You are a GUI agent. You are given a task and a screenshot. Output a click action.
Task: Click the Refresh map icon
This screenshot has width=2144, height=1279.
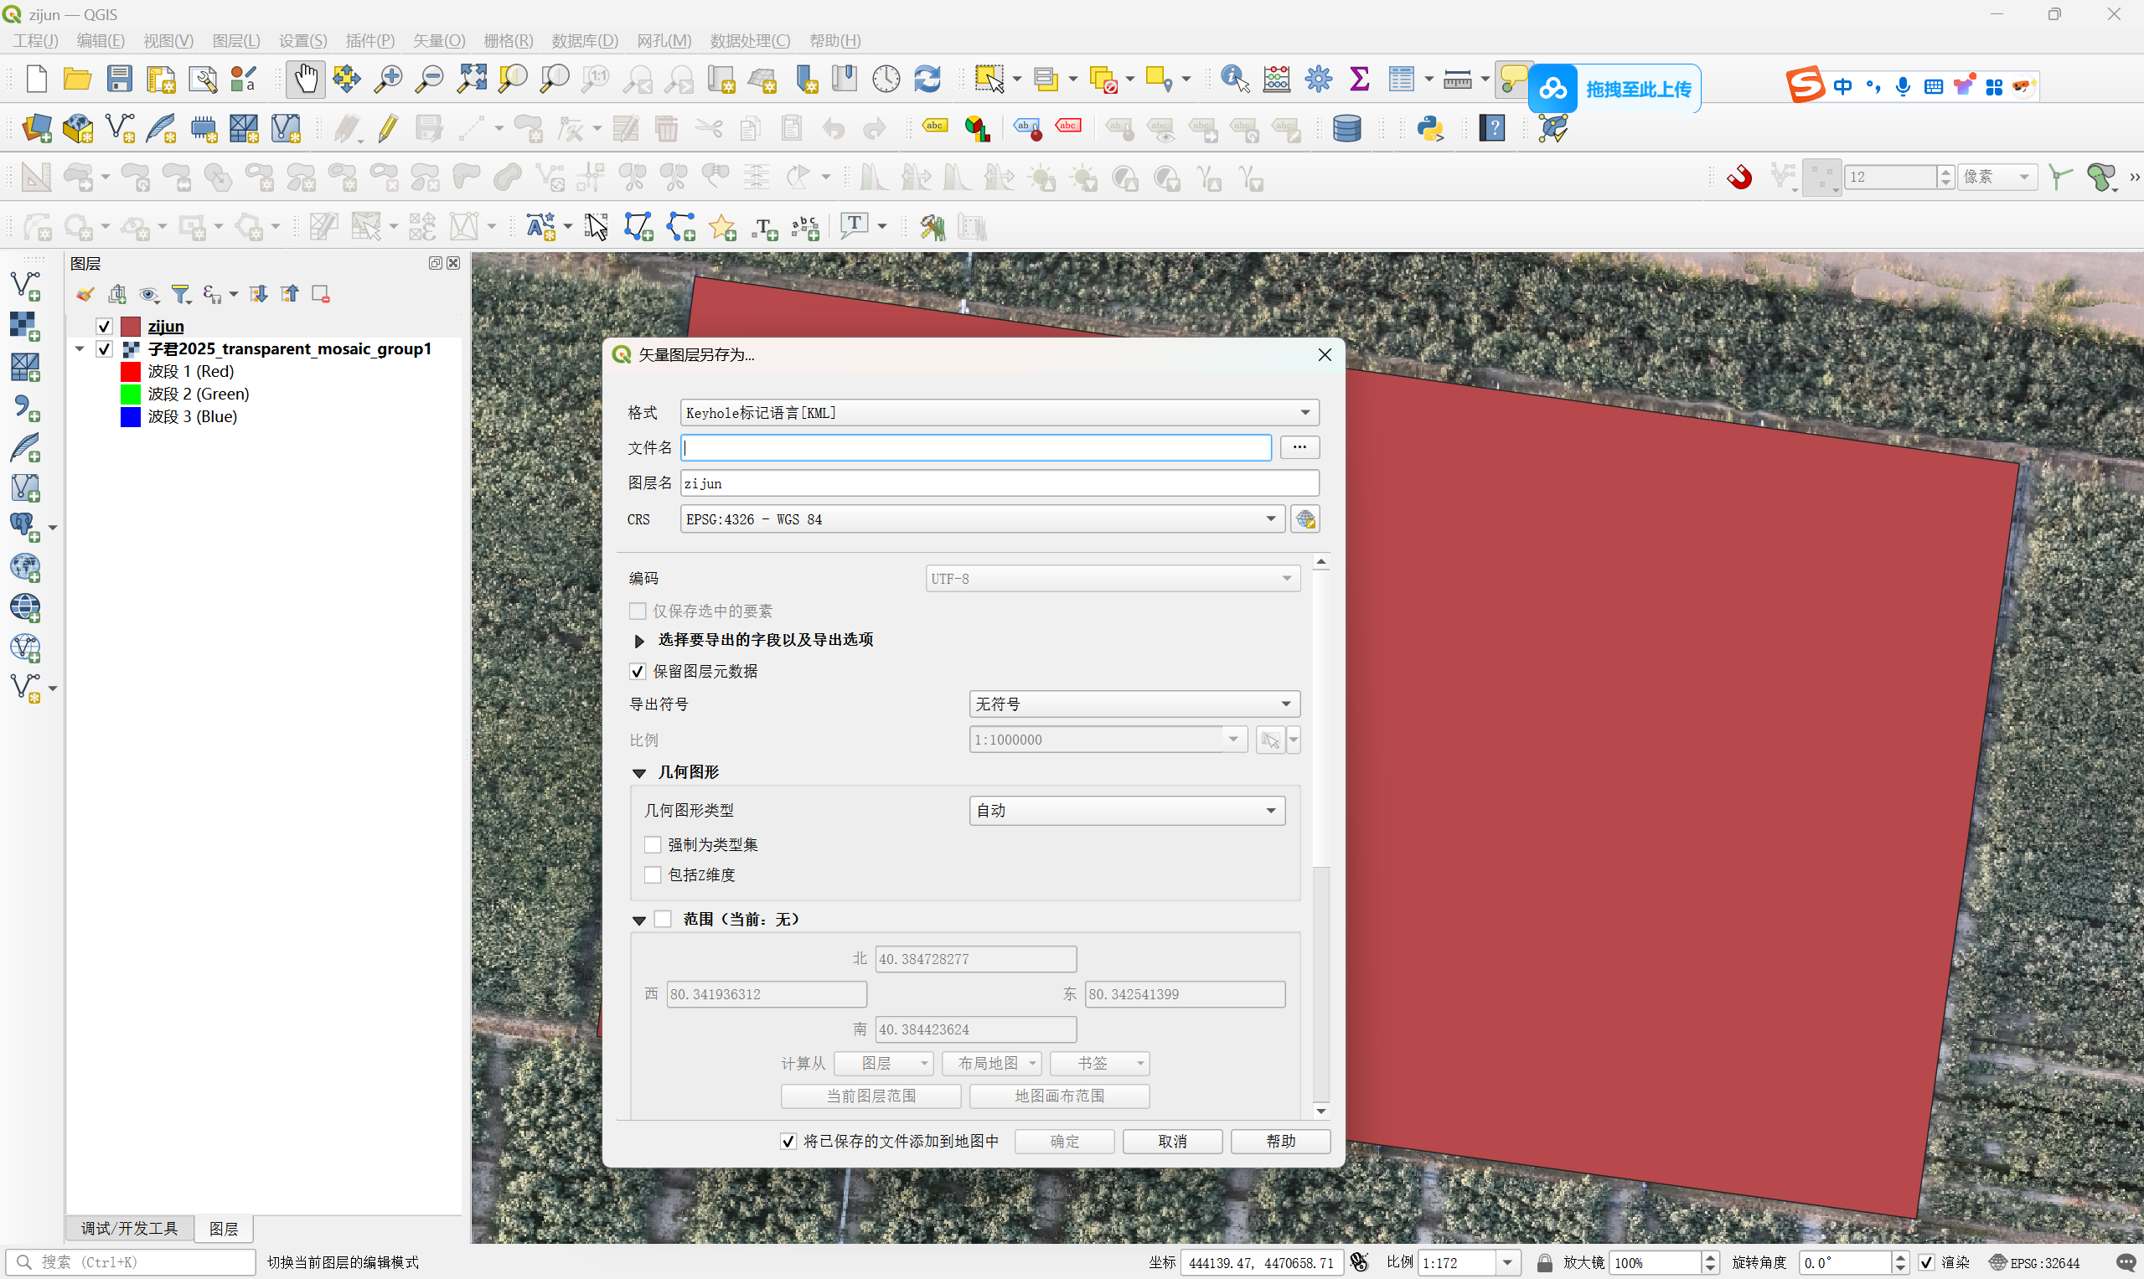(927, 80)
